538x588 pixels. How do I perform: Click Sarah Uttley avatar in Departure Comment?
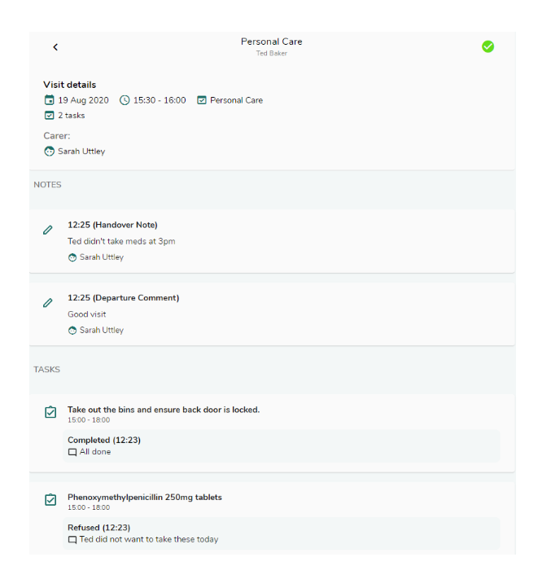(x=72, y=331)
